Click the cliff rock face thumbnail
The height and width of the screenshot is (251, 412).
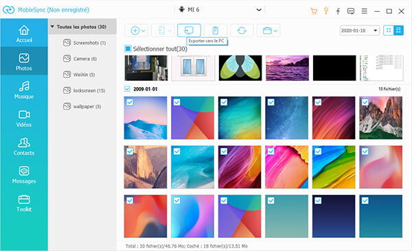click(146, 167)
